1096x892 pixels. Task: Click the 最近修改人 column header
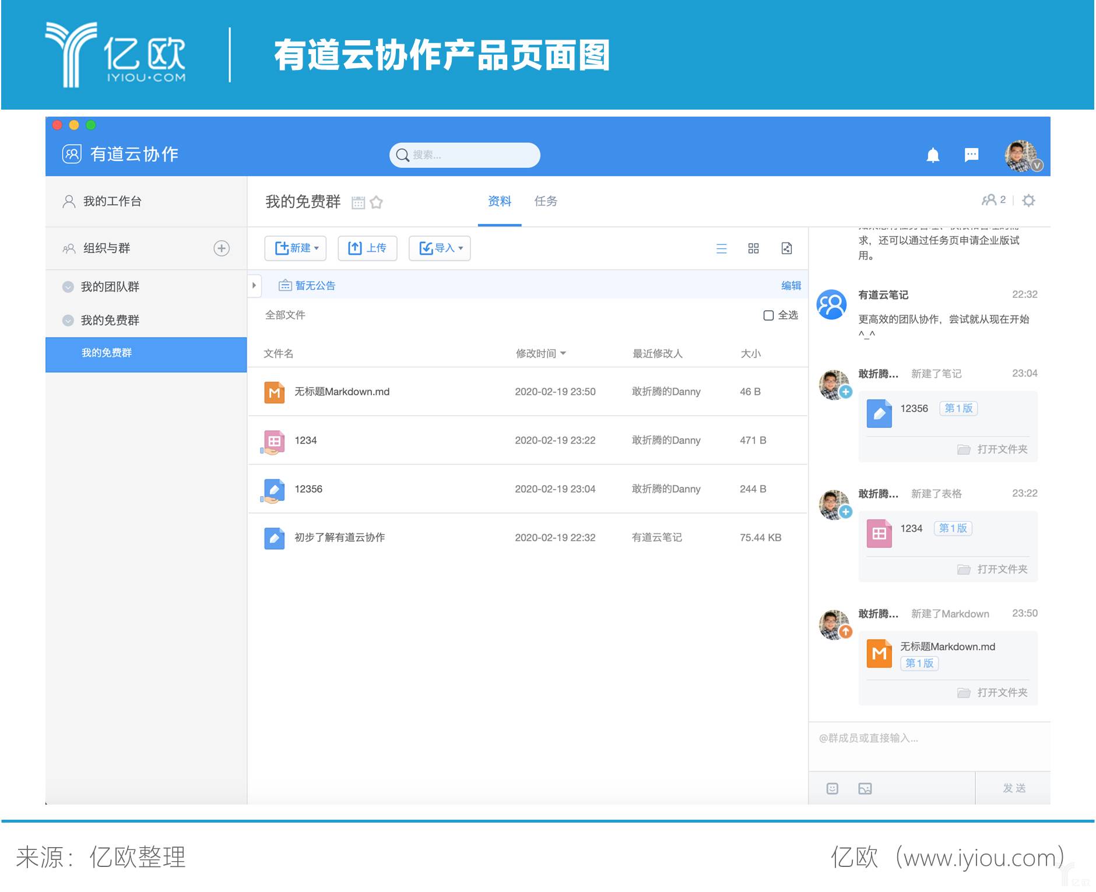pyautogui.click(x=658, y=354)
